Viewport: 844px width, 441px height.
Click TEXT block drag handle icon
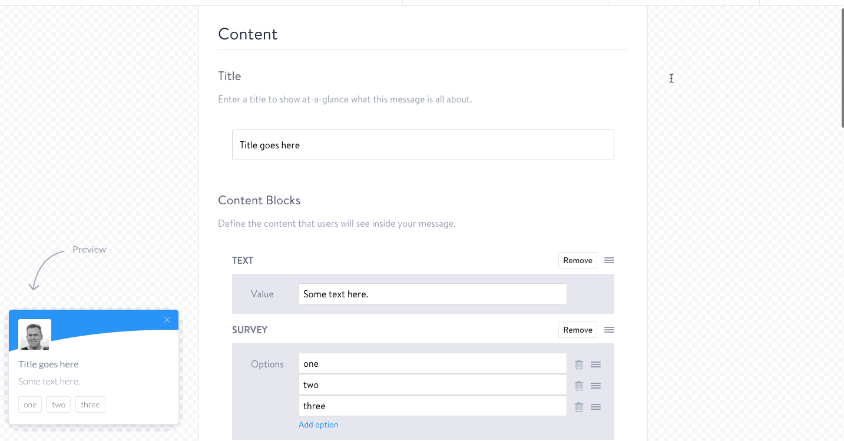coord(609,260)
